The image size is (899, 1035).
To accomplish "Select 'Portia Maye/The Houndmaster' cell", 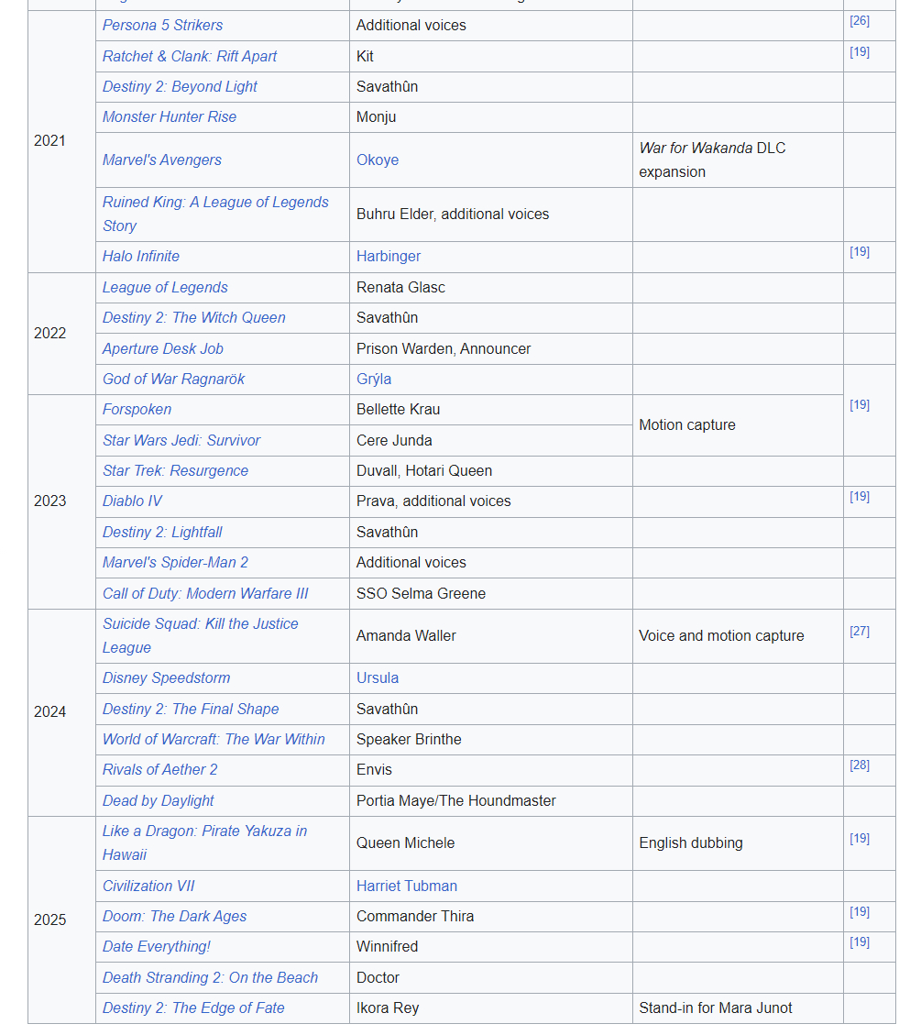I will 490,800.
